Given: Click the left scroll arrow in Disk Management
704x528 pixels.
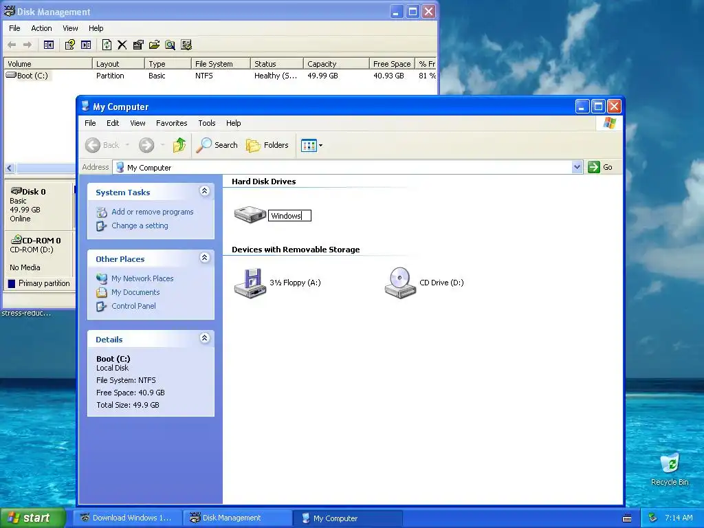Looking at the screenshot, I should point(10,168).
